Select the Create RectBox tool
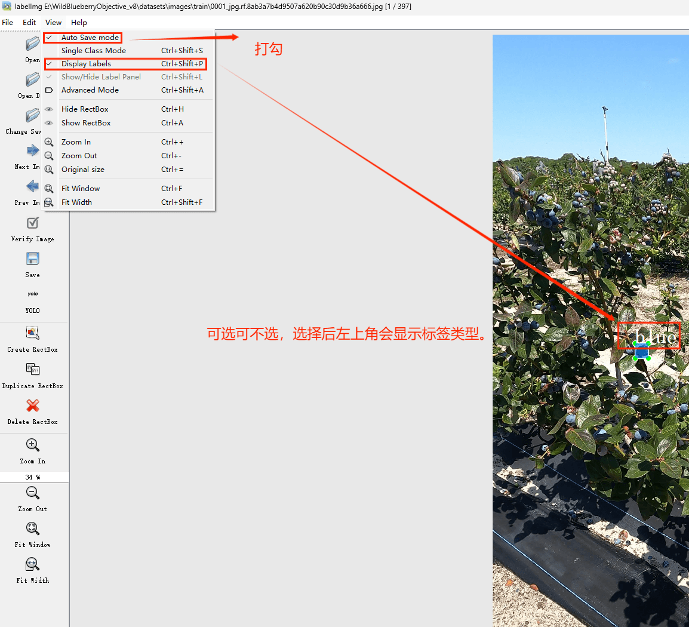 [x=33, y=333]
